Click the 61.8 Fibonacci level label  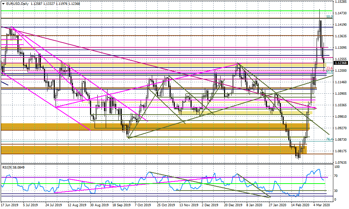(x=329, y=71)
